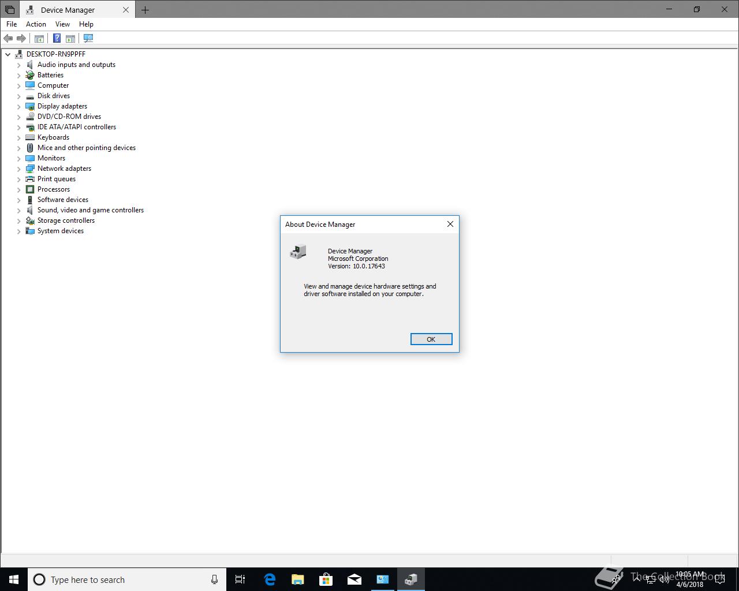
Task: Open the Help menu
Action: coord(86,24)
